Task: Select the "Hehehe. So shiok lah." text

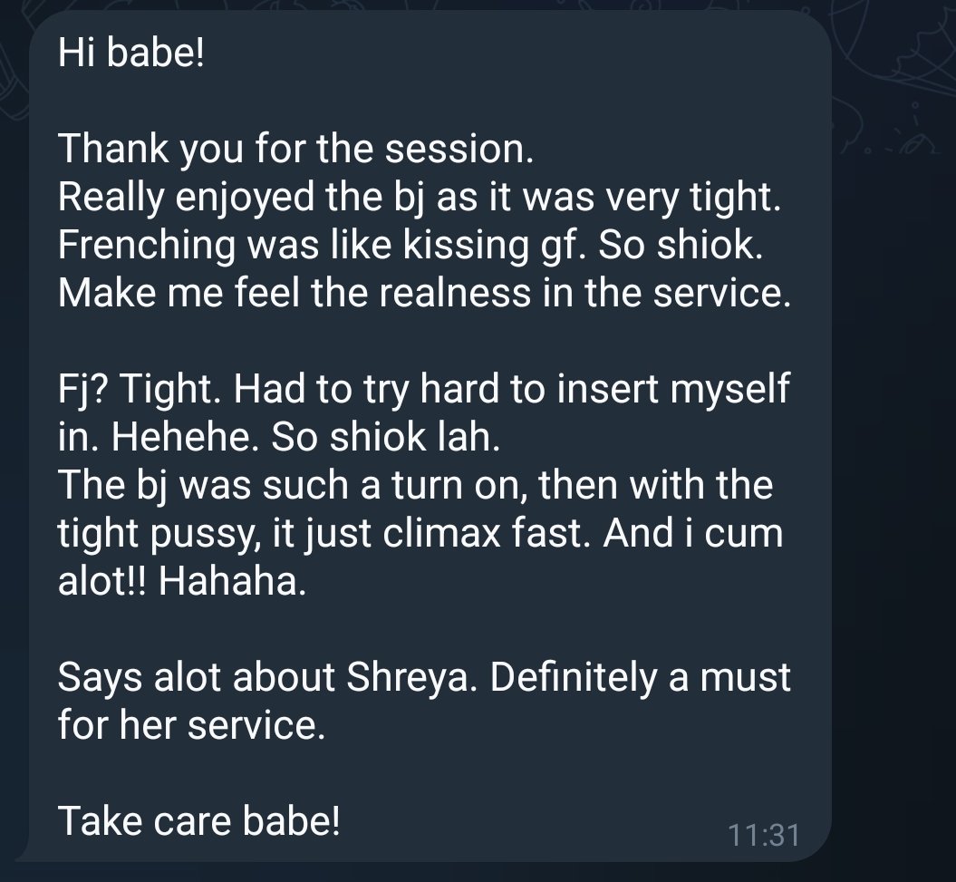Action: pyautogui.click(x=304, y=437)
